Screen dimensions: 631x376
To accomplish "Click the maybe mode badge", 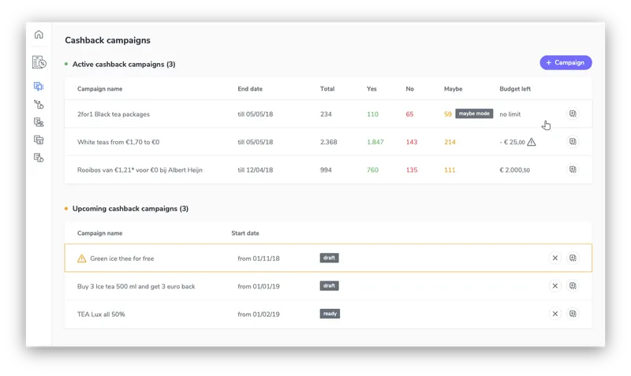I will (474, 114).
